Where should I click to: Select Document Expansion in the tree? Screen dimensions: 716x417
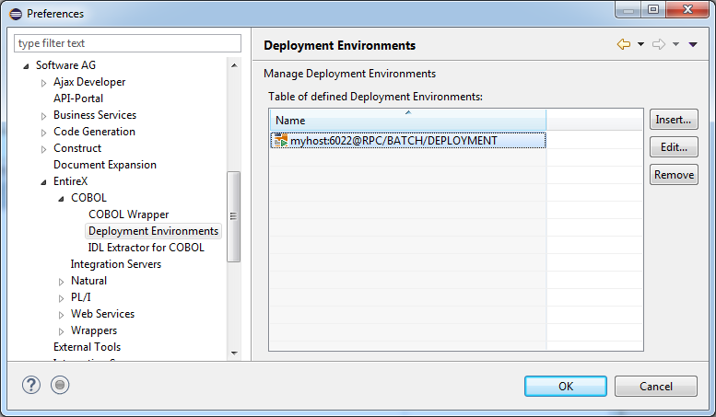click(x=104, y=165)
